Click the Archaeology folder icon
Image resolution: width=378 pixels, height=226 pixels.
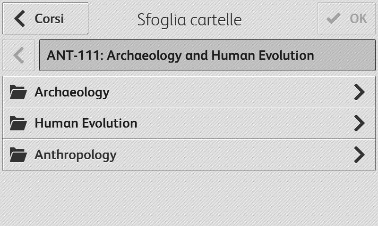(x=18, y=92)
